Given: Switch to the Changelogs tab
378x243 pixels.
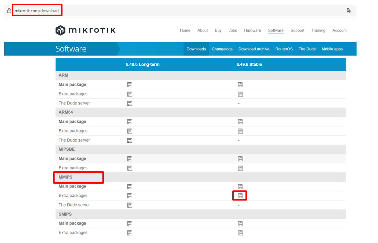Looking at the screenshot, I should pyautogui.click(x=222, y=49).
